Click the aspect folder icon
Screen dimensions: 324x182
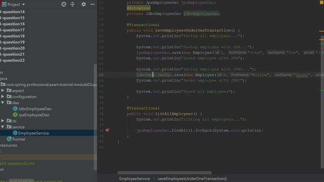(x=9, y=90)
